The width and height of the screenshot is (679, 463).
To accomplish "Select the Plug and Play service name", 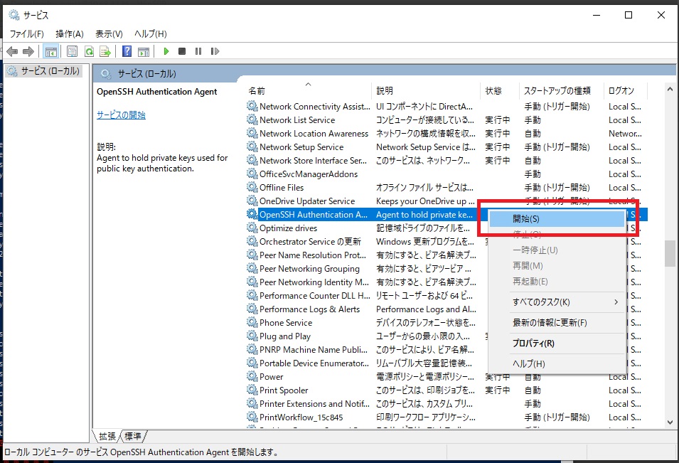I will tap(285, 336).
